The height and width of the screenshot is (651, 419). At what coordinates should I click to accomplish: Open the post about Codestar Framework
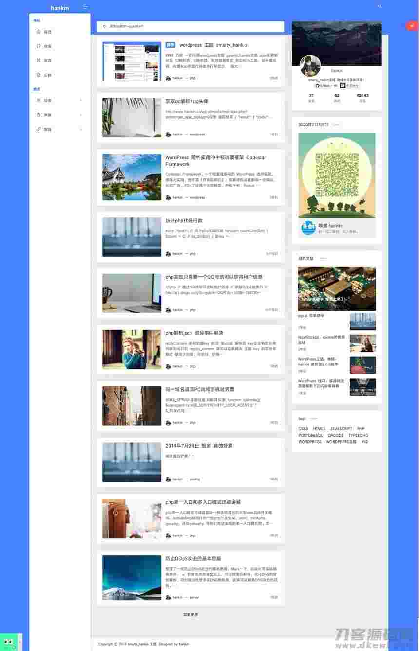coord(215,161)
